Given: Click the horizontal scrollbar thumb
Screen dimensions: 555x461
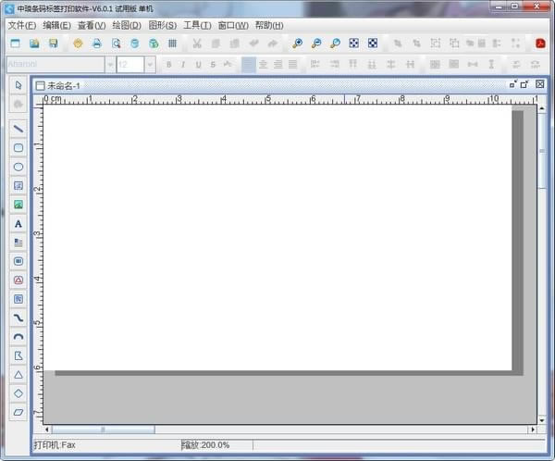Looking at the screenshot, I should pos(103,430).
